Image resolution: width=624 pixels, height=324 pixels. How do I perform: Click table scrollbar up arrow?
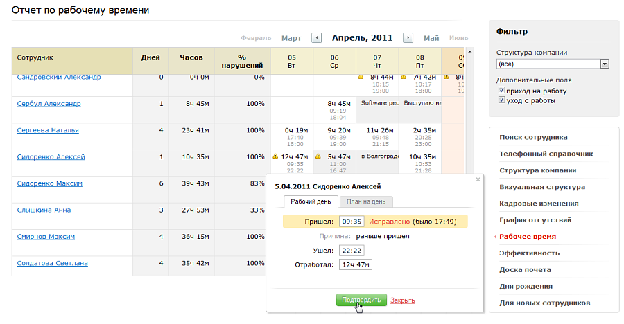[x=469, y=52]
